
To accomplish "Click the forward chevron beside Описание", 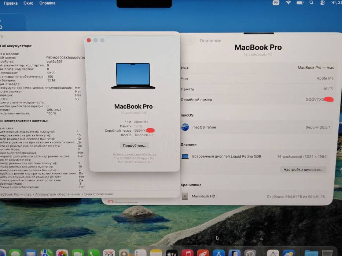I will pos(190,41).
